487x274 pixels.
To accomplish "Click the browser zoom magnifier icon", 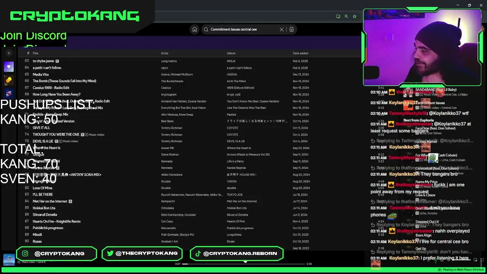I will [x=346, y=16].
